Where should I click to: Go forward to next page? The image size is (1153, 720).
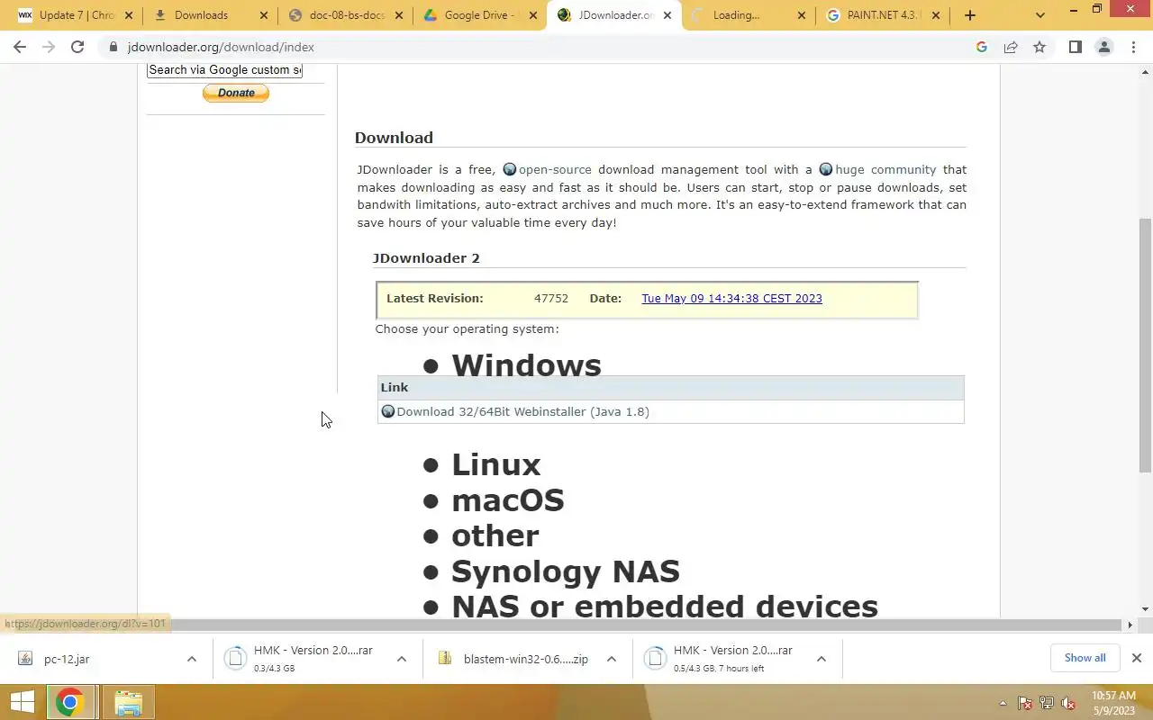click(49, 47)
